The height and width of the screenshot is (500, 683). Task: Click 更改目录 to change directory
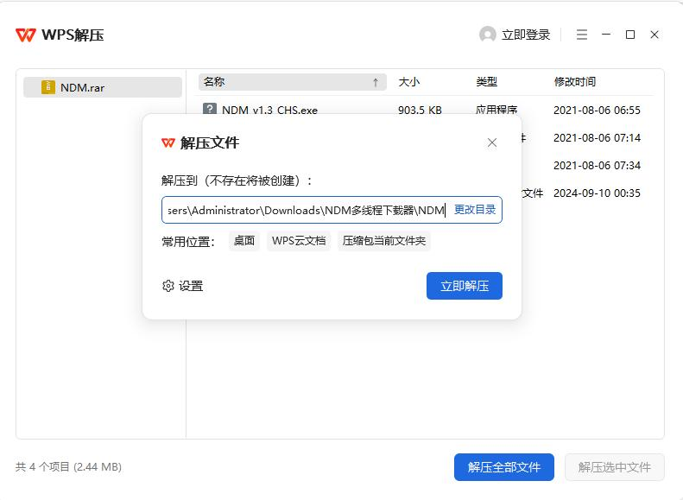pyautogui.click(x=475, y=210)
